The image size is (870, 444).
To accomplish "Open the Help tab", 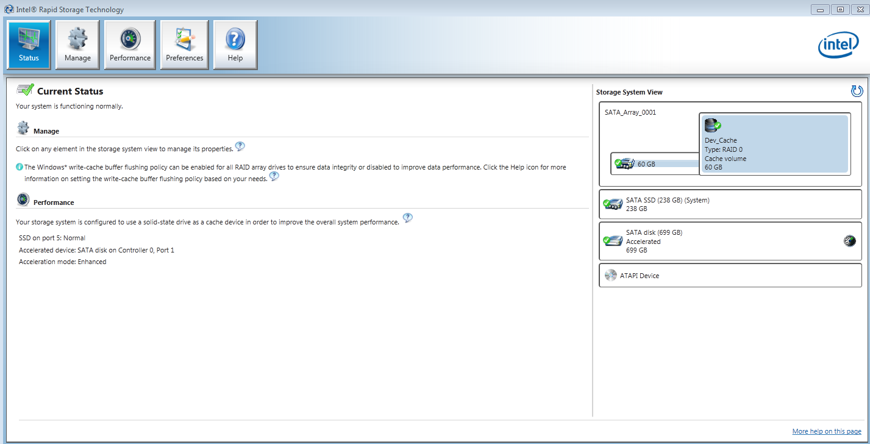I will click(x=235, y=45).
